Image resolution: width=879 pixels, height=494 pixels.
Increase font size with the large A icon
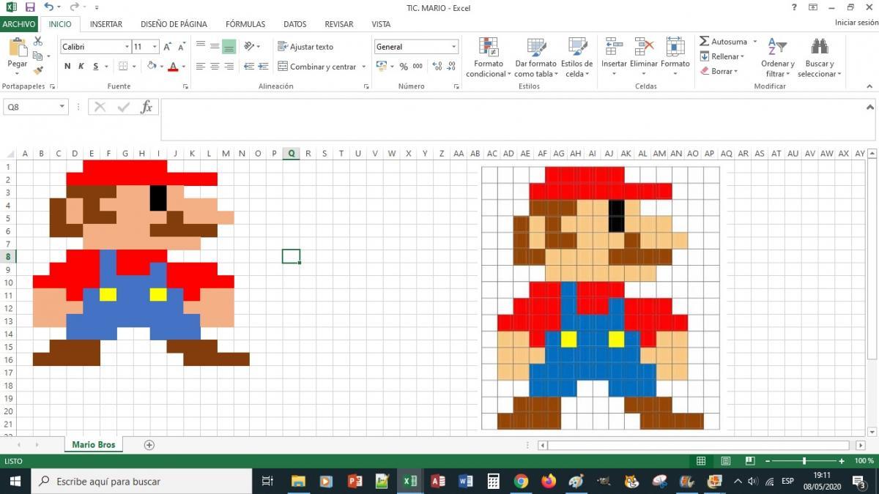point(168,47)
